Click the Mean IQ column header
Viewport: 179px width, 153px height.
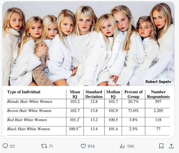coord(75,94)
